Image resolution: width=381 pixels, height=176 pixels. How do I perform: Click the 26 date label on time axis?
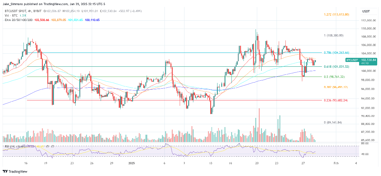(x=91, y=163)
